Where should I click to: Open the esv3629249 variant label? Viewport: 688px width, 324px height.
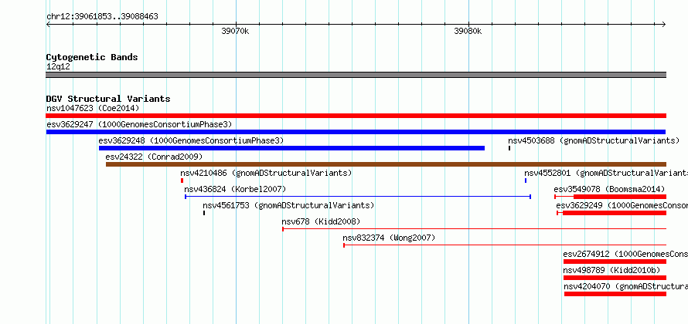(x=622, y=205)
